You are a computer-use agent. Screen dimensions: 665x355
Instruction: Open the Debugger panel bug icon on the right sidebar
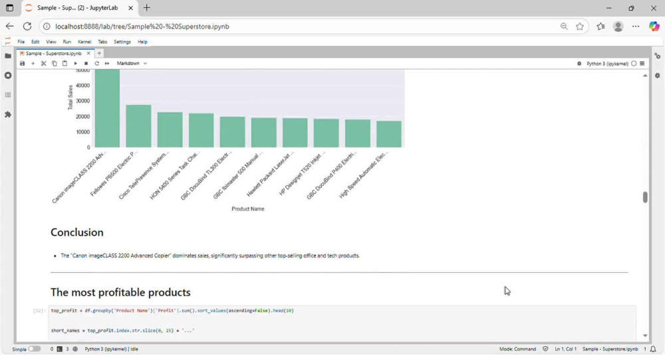pyautogui.click(x=658, y=76)
